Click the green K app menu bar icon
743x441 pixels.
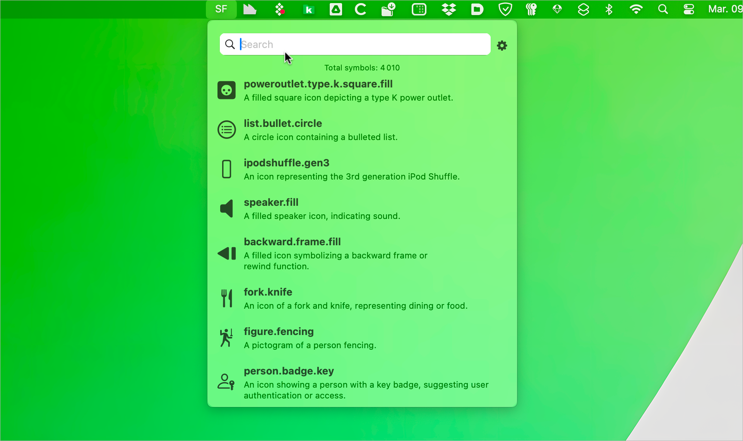[x=308, y=10]
